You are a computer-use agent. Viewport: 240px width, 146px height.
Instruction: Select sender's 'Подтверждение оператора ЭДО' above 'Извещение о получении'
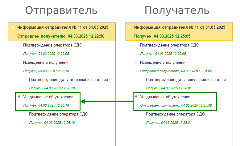pyautogui.click(x=52, y=45)
